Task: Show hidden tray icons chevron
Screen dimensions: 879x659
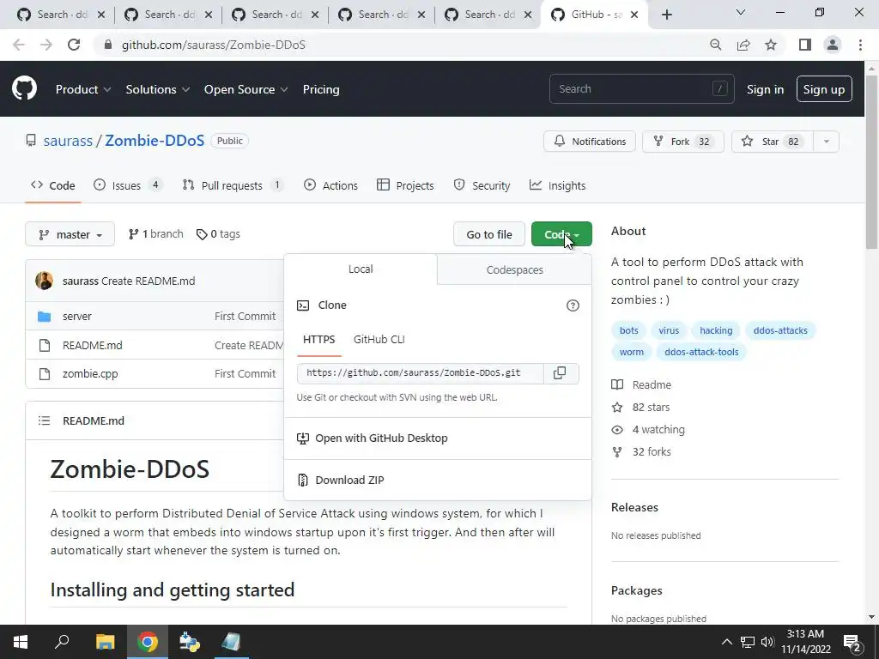Action: point(726,642)
